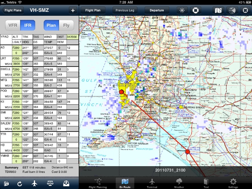Select the AD waypoint row
Viewport: 252px width, 189px height.
(x=39, y=50)
